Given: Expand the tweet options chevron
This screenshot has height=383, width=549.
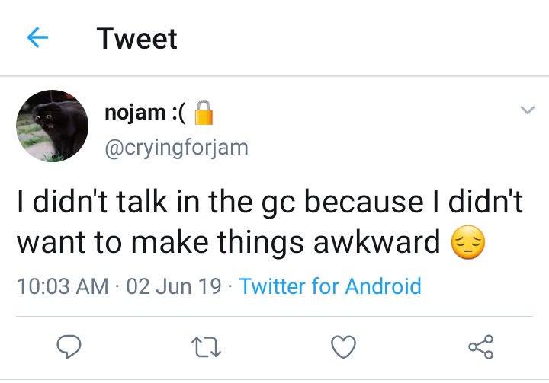Looking at the screenshot, I should coord(528,110).
